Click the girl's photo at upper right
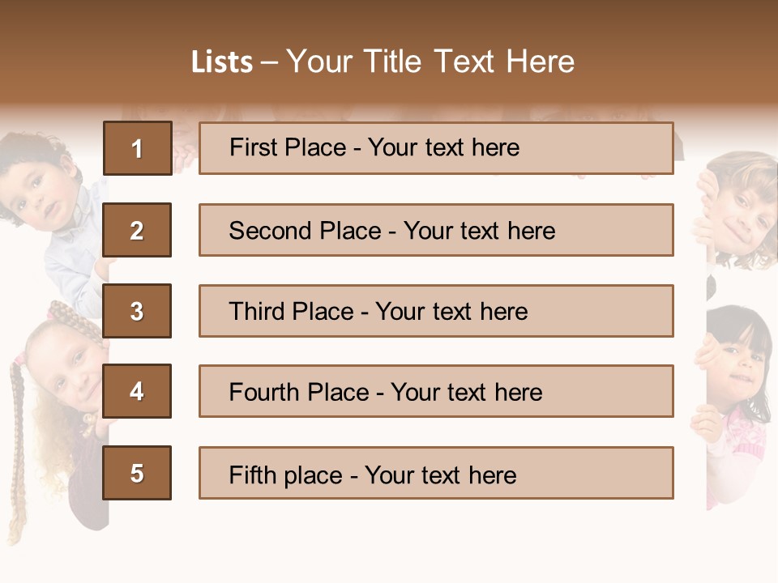The width and height of the screenshot is (778, 583). pos(739,211)
